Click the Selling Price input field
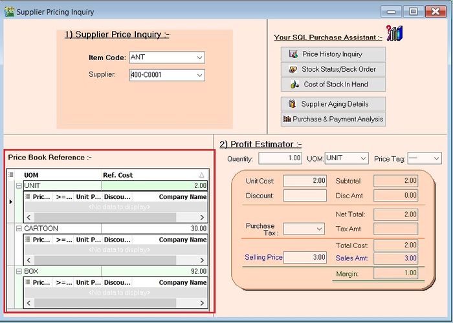Screen dimensions: 453x323 tap(305, 257)
